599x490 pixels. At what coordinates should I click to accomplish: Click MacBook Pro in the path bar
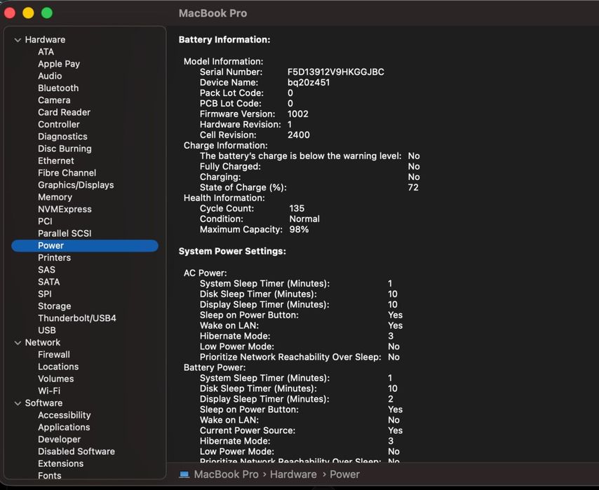[x=226, y=475]
